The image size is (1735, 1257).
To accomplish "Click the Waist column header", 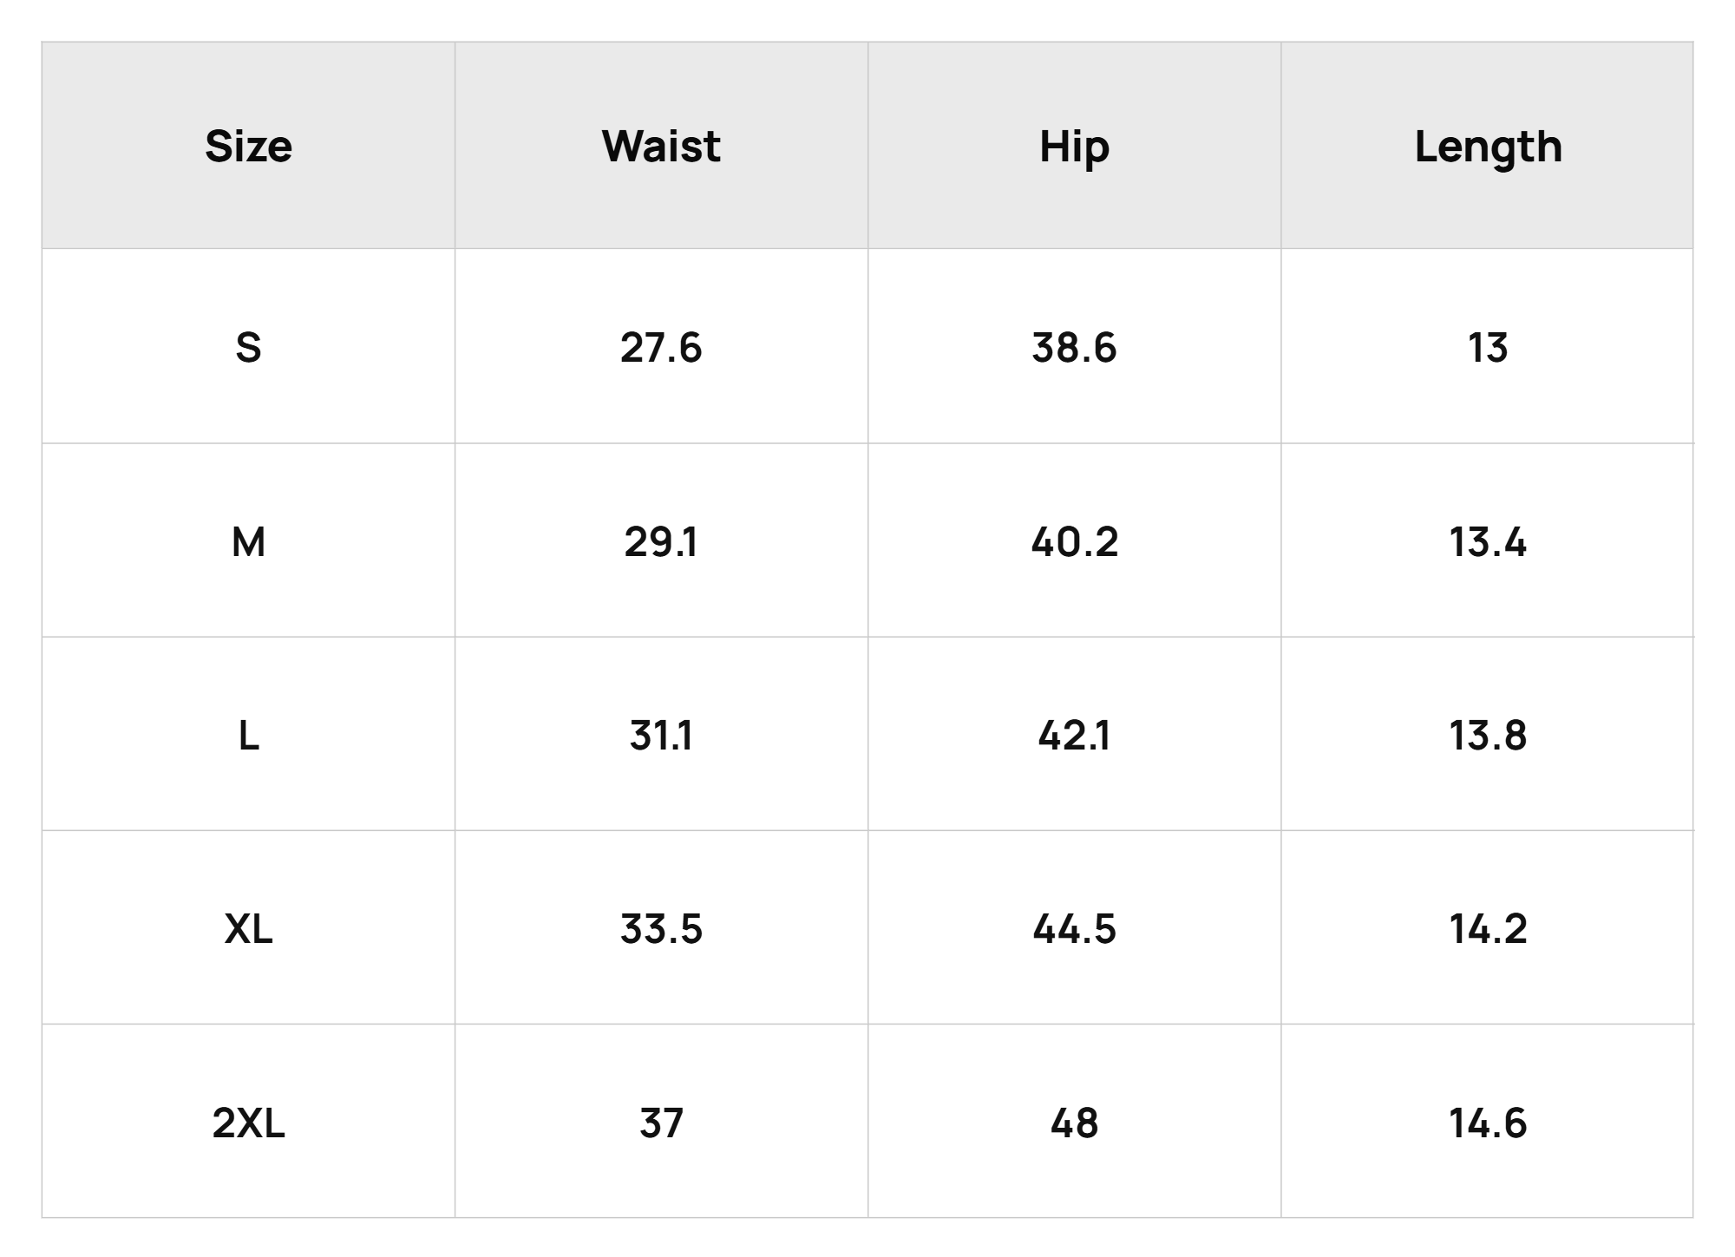I will pos(661,146).
